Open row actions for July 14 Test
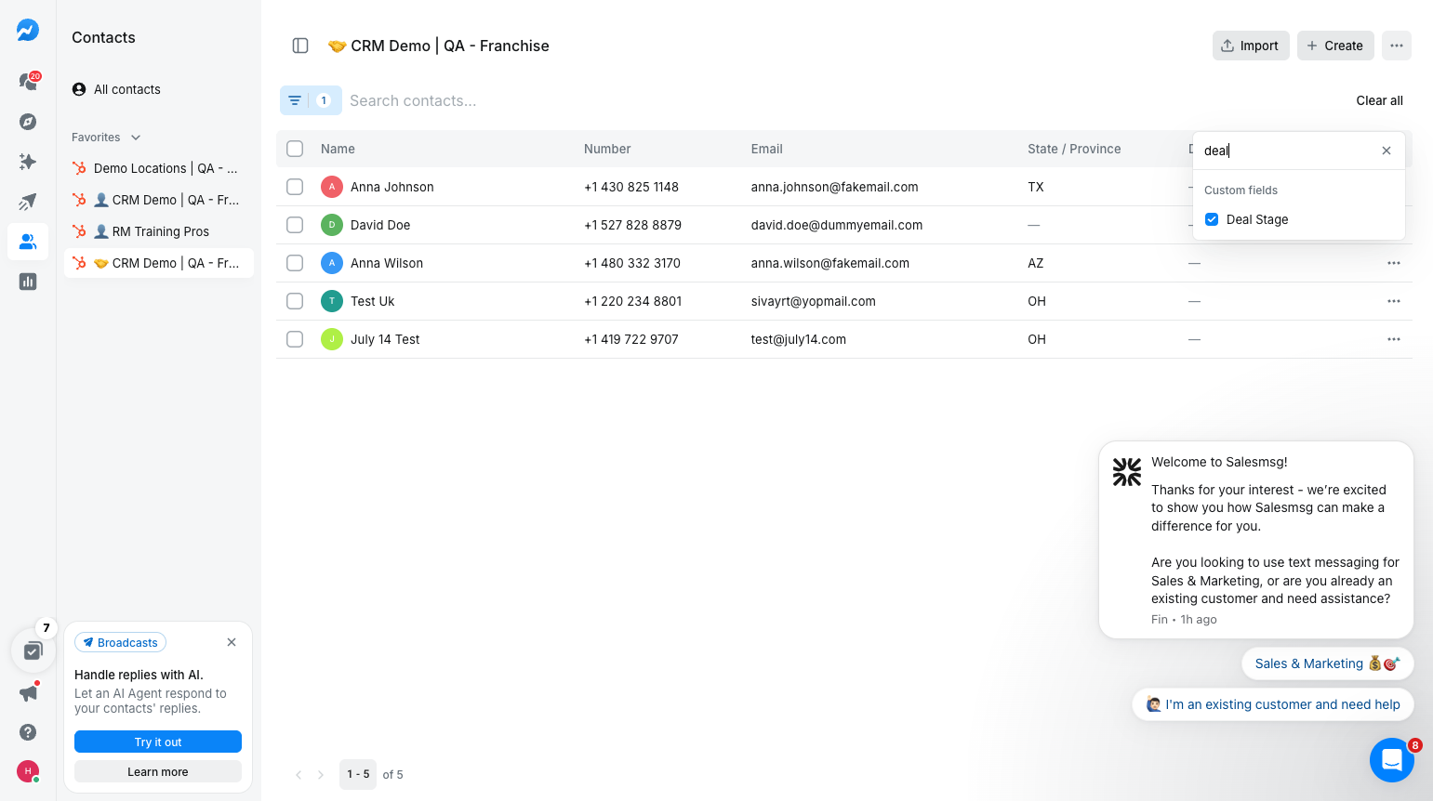 coord(1394,339)
